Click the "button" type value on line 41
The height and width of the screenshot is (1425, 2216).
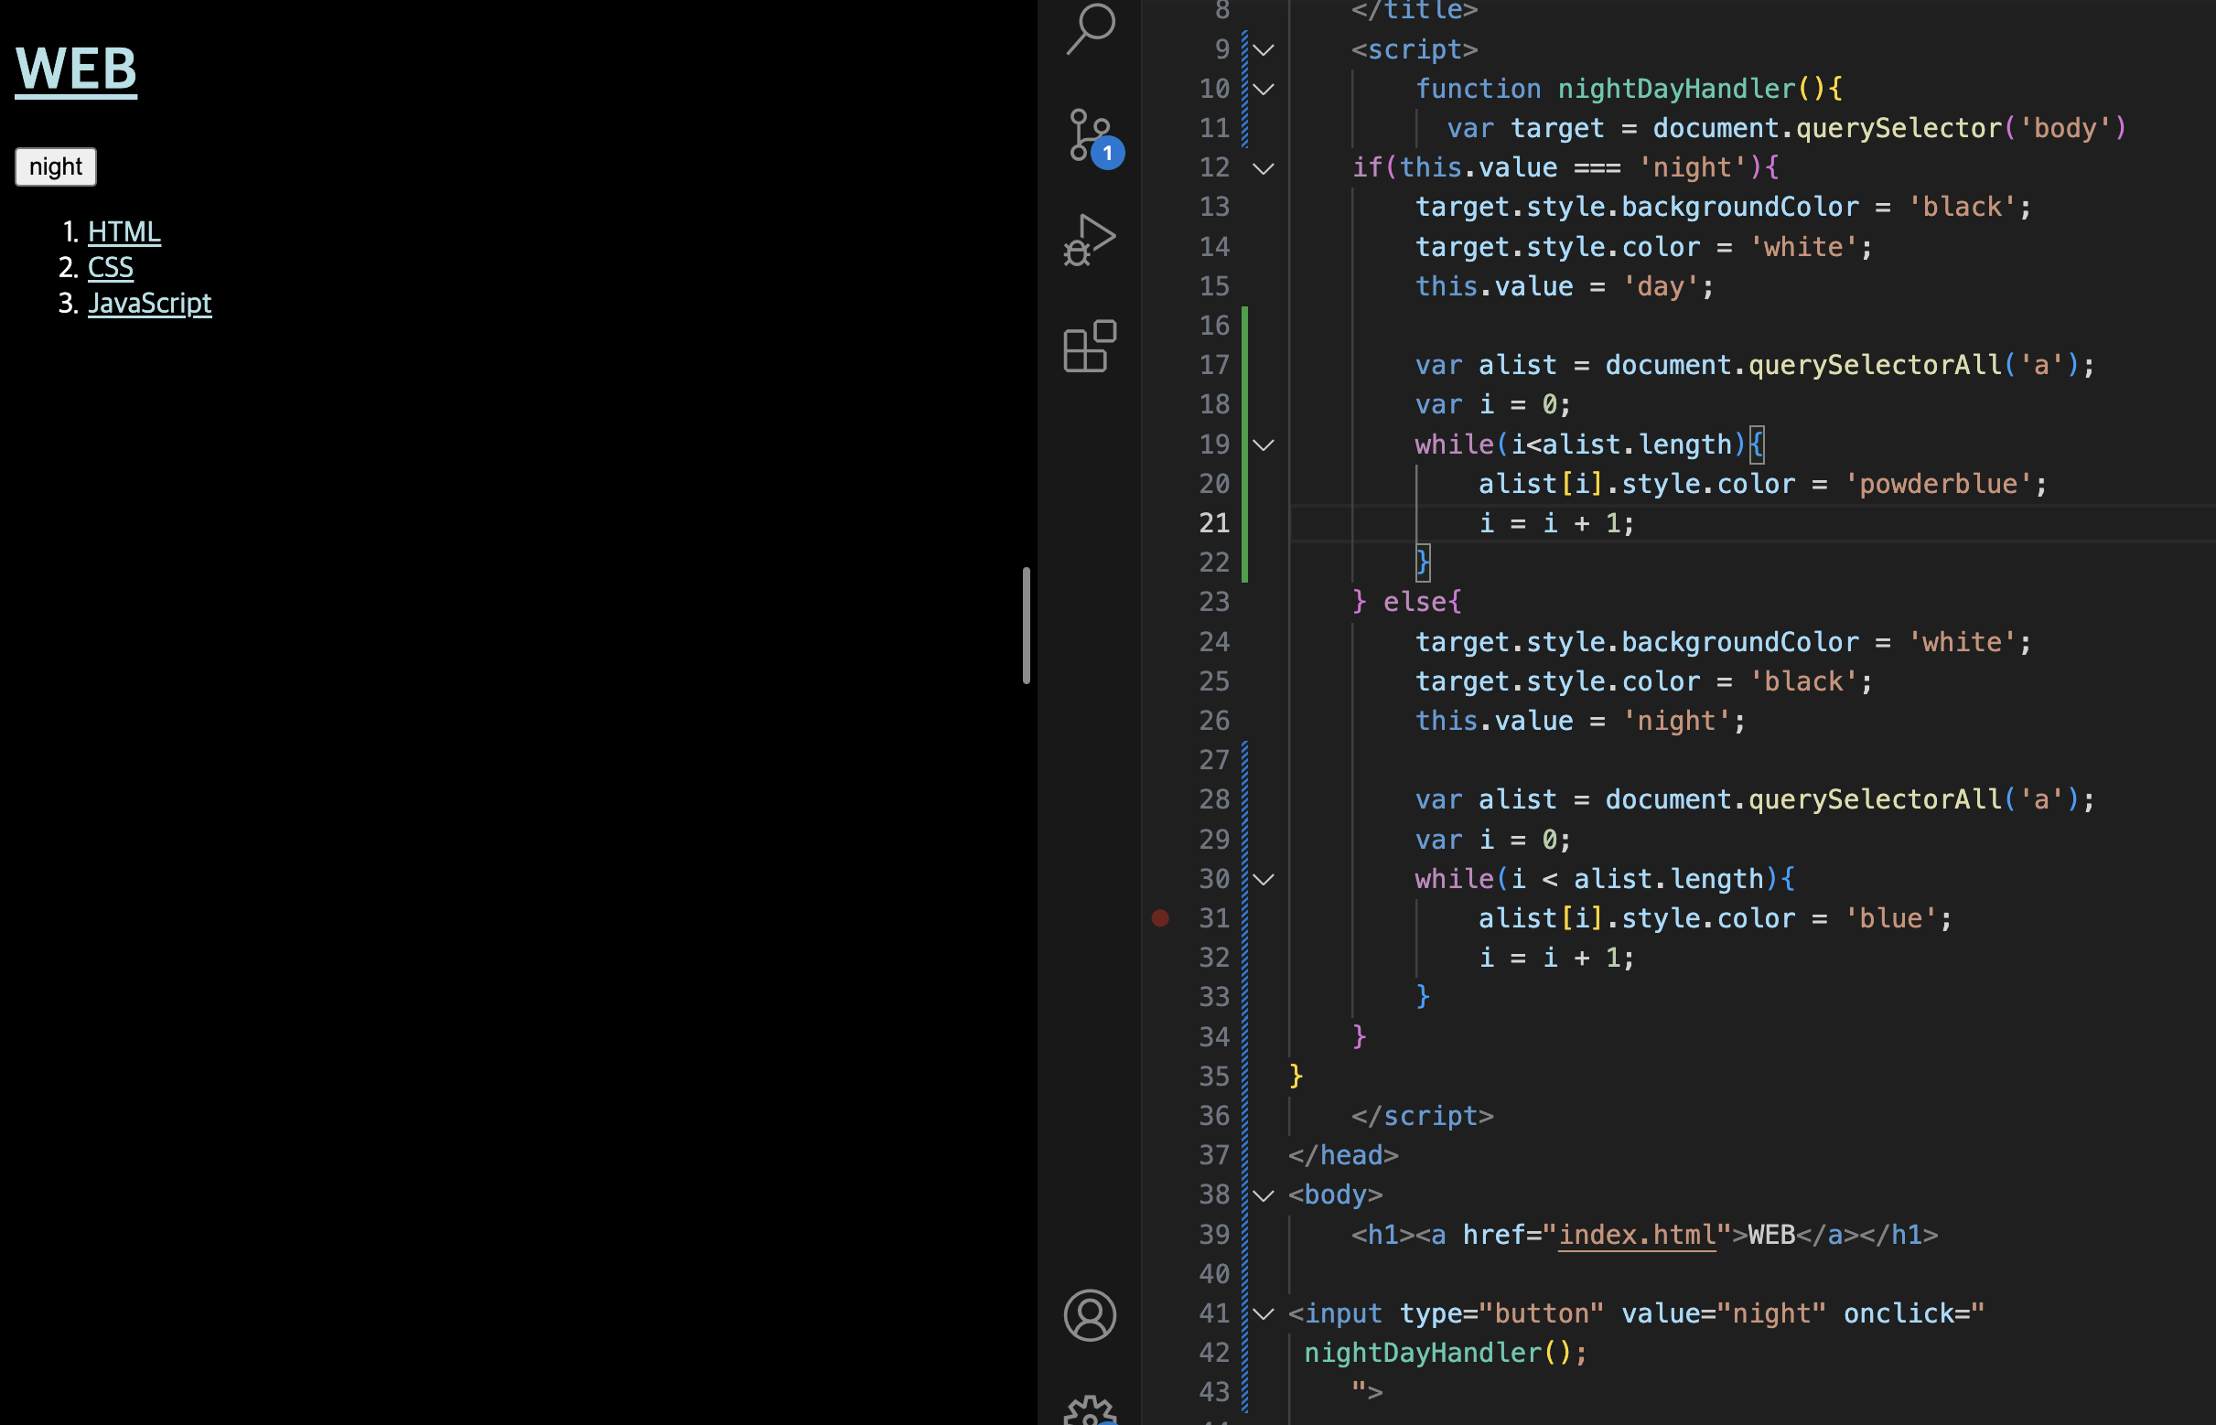coord(1541,1314)
